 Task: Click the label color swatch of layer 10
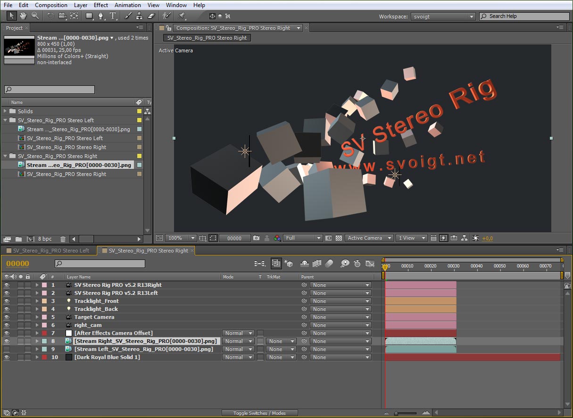point(44,357)
